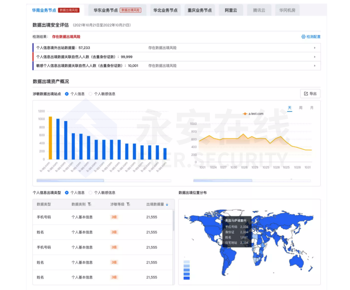Click 住宅地址 2,334 in the map tooltip
This screenshot has height=290, width=350.
point(237,243)
